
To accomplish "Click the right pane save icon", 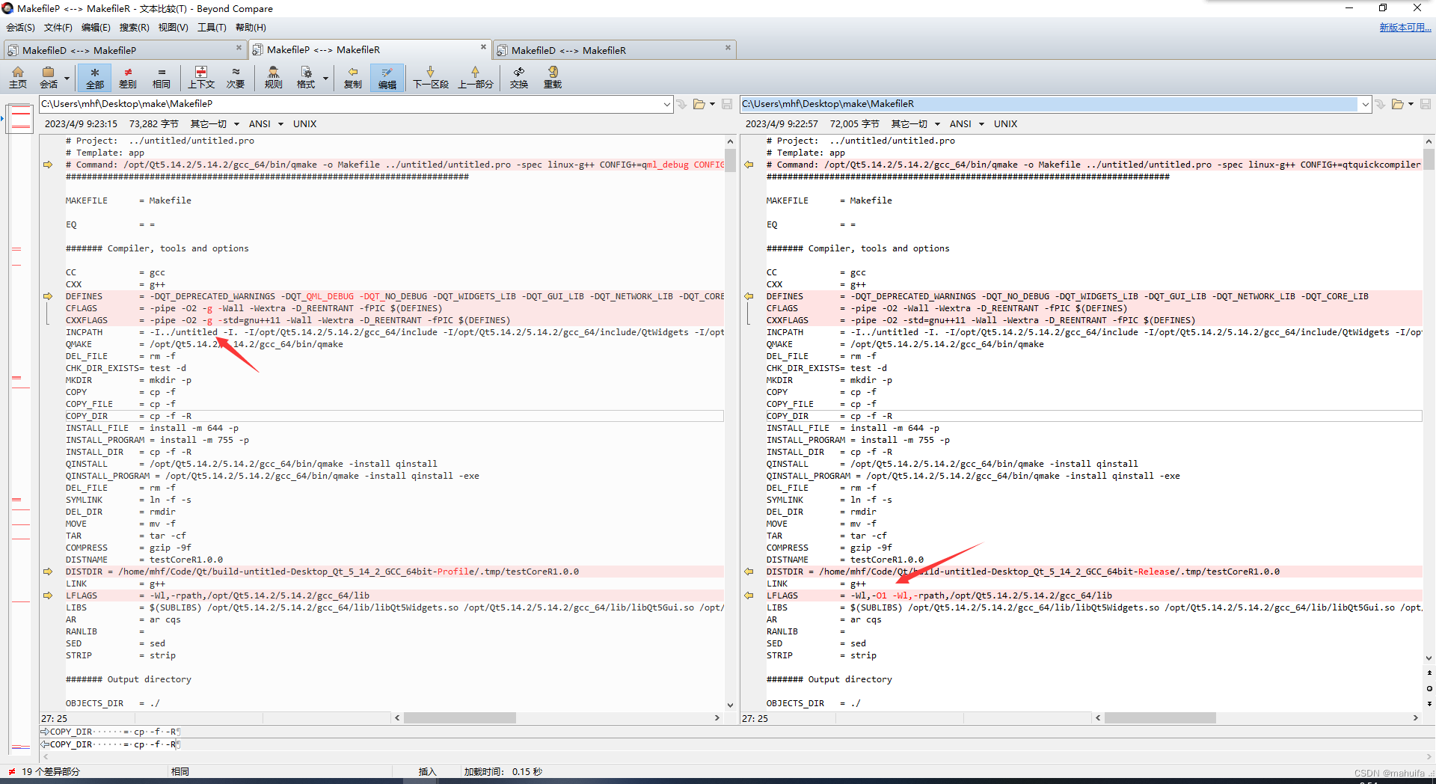I will [1426, 104].
